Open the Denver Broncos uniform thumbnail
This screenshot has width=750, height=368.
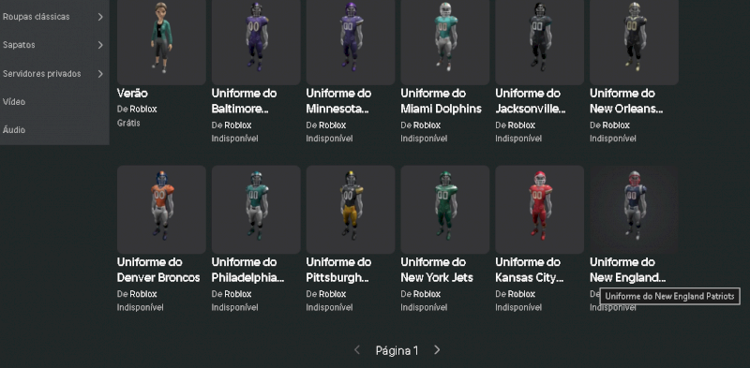[161, 210]
